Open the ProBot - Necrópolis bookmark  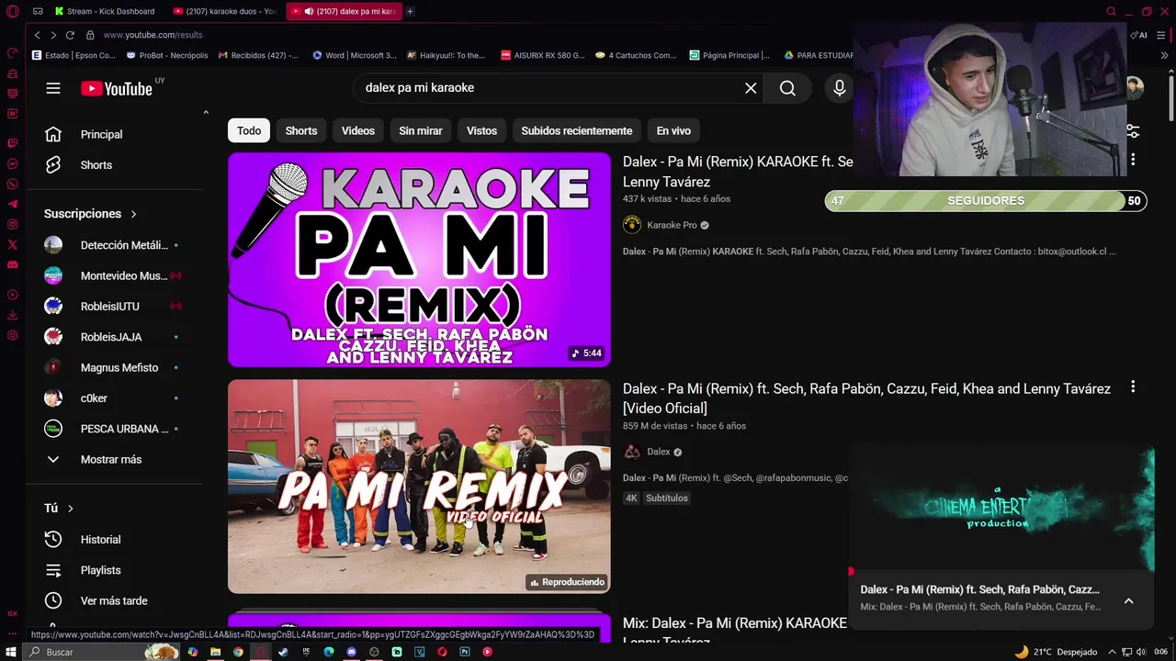click(167, 55)
